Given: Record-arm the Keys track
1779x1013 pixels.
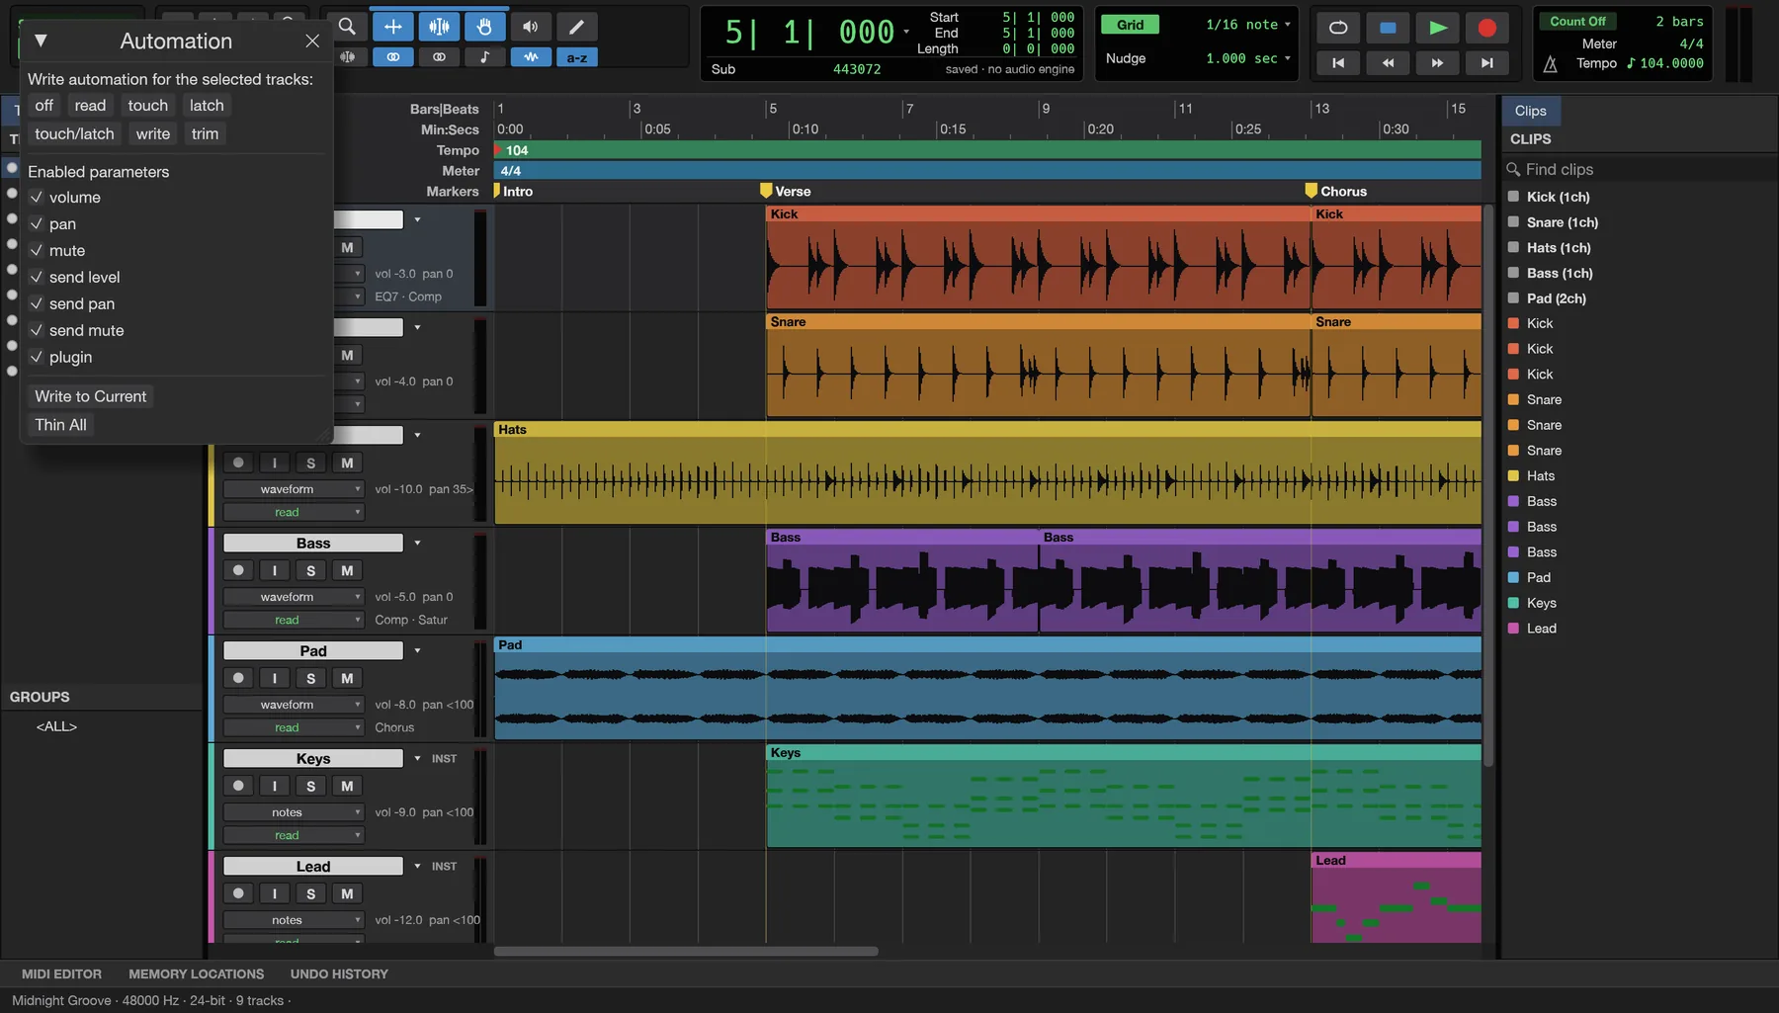Looking at the screenshot, I should (238, 787).
